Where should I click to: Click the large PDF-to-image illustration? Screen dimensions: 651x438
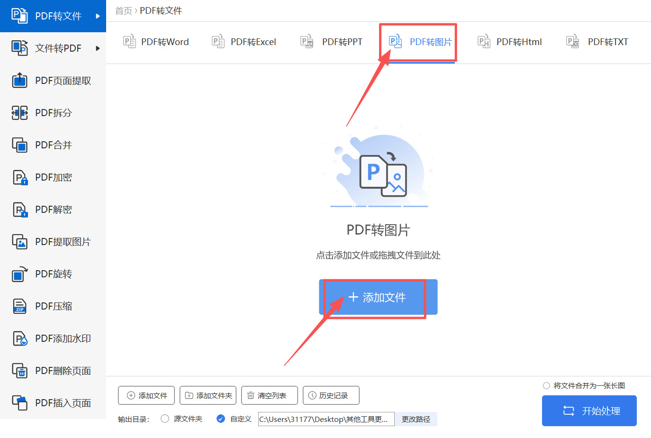click(x=379, y=167)
